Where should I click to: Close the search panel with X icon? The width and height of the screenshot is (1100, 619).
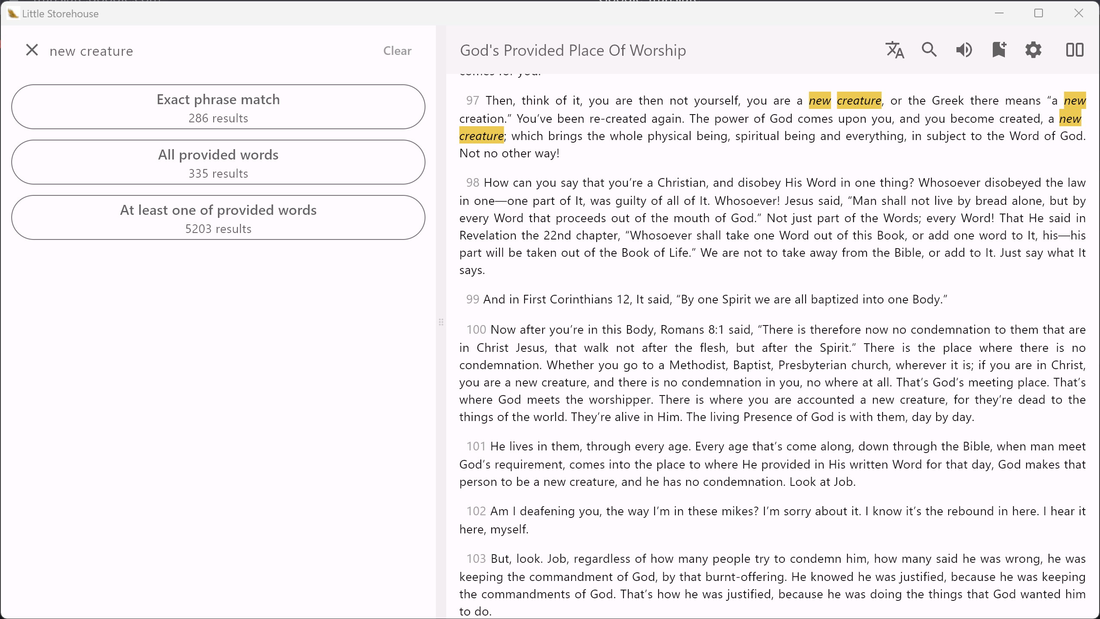[32, 50]
